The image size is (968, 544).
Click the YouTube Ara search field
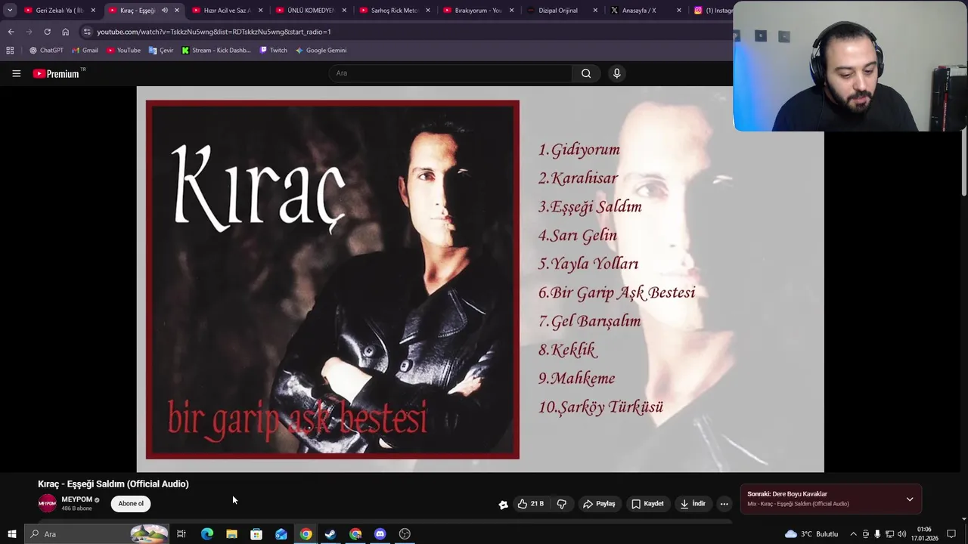(451, 73)
